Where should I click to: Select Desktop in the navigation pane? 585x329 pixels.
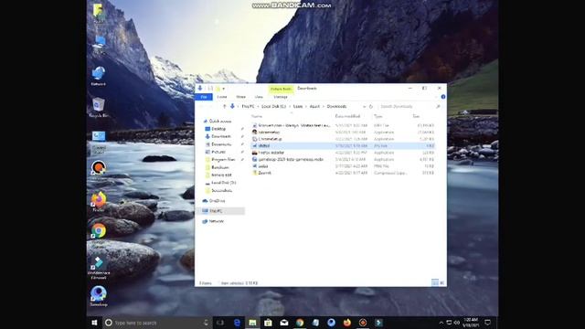[216, 129]
